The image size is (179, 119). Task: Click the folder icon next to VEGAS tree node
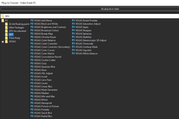coord(6,41)
